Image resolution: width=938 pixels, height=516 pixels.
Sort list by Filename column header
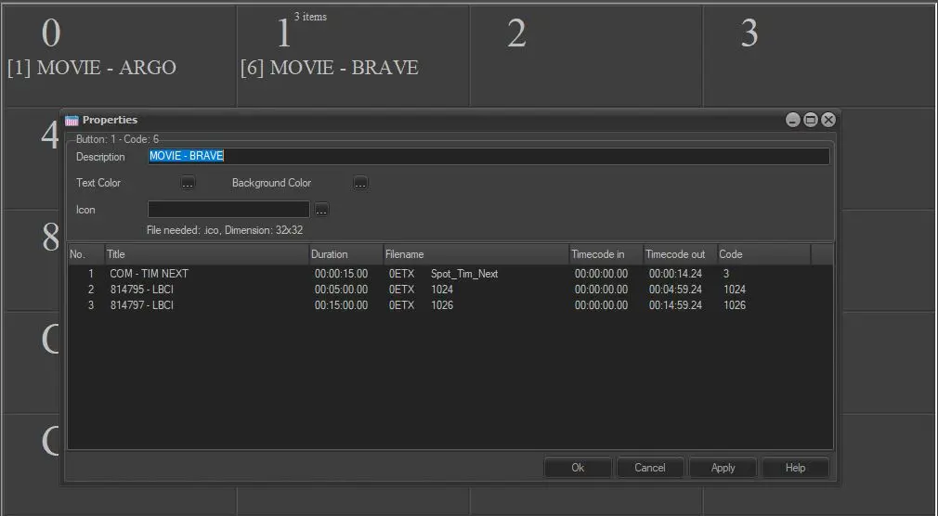click(x=476, y=254)
